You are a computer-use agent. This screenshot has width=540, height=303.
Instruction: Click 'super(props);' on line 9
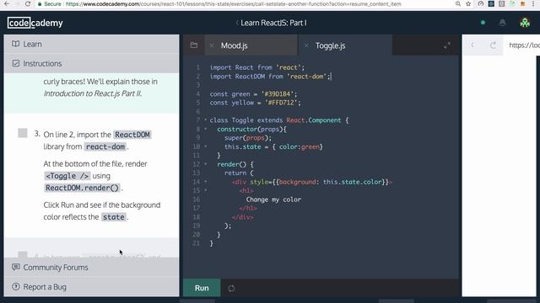click(x=248, y=138)
